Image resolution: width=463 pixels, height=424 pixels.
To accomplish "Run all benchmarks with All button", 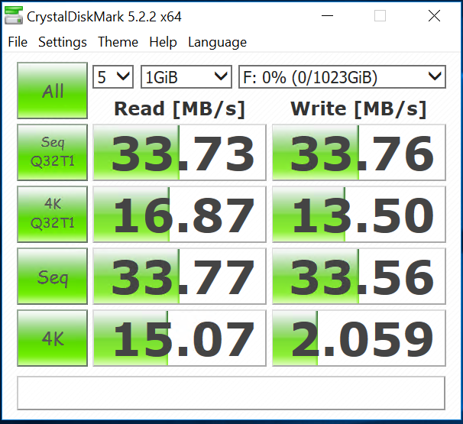I will point(52,90).
